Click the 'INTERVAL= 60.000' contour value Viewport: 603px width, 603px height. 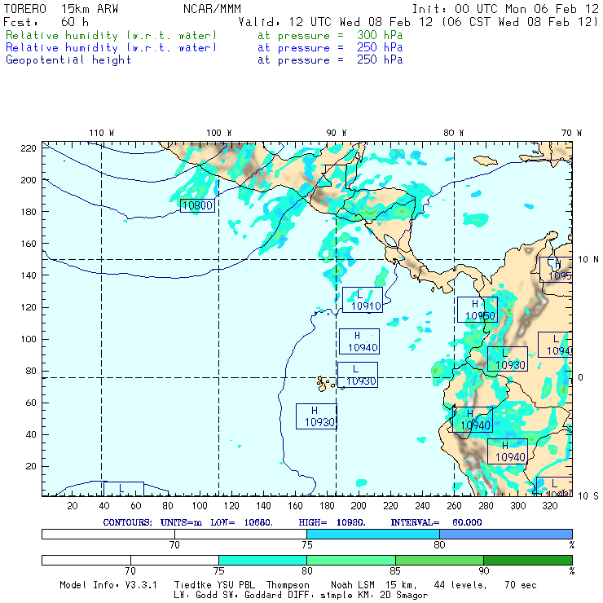(436, 522)
